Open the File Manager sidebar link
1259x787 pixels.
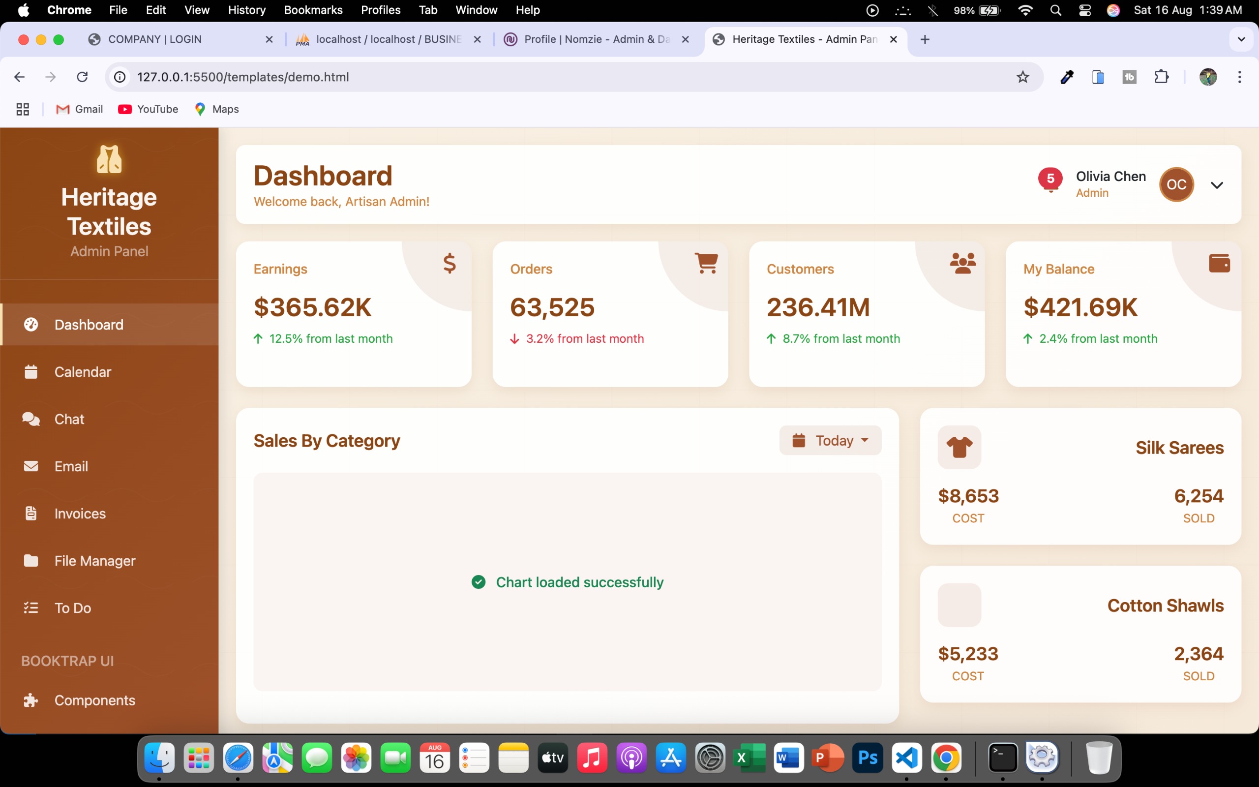click(95, 561)
